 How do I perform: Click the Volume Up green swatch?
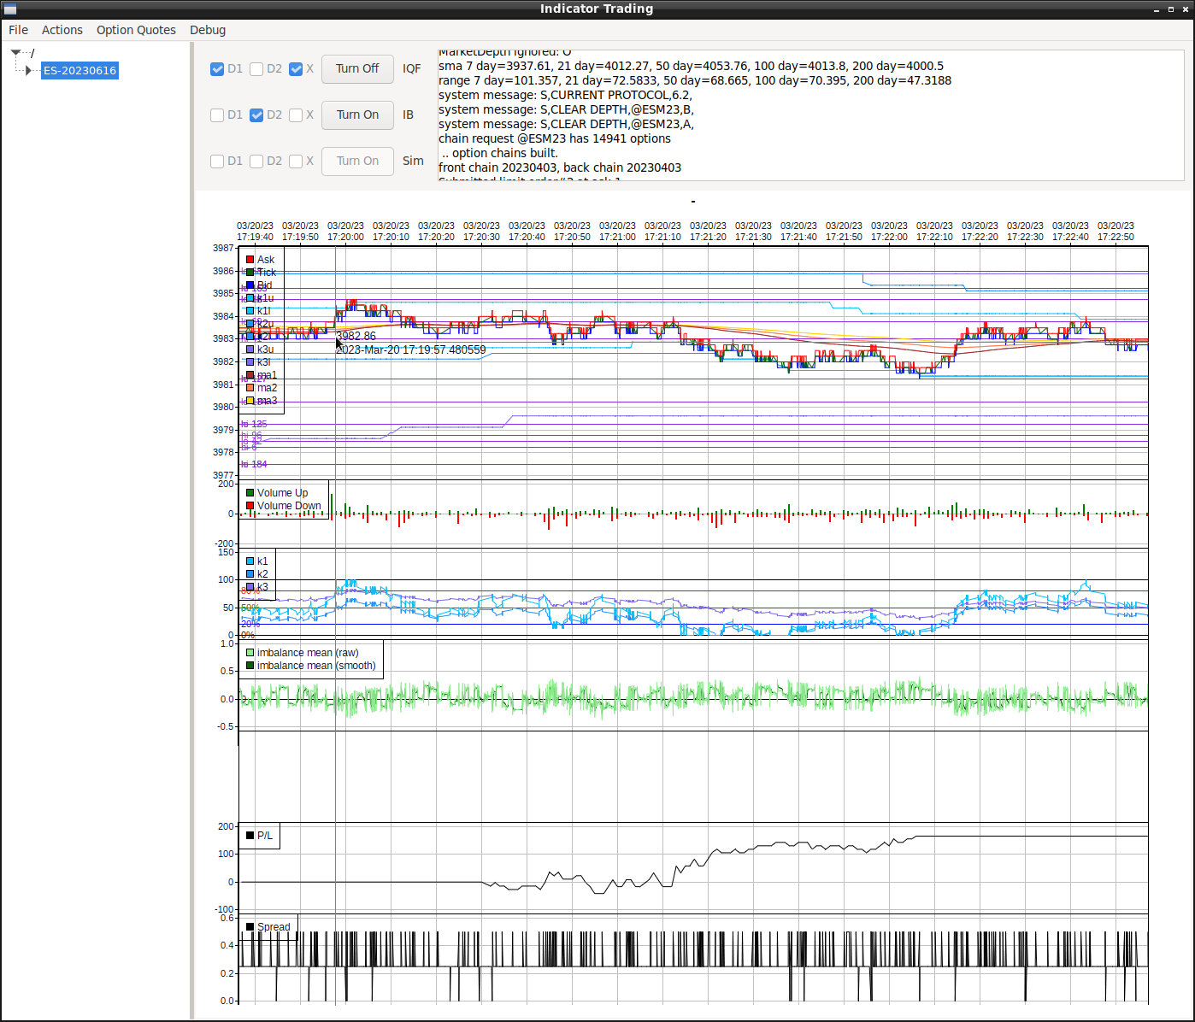(x=250, y=493)
